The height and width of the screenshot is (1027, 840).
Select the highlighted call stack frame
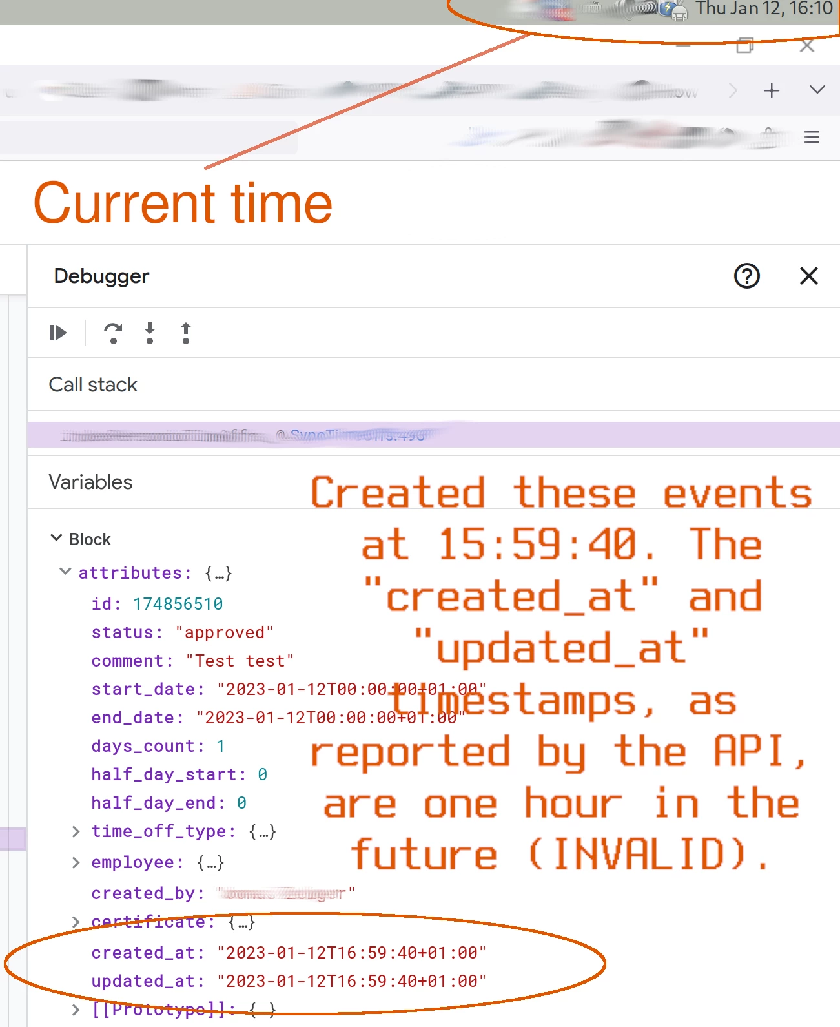[433, 435]
